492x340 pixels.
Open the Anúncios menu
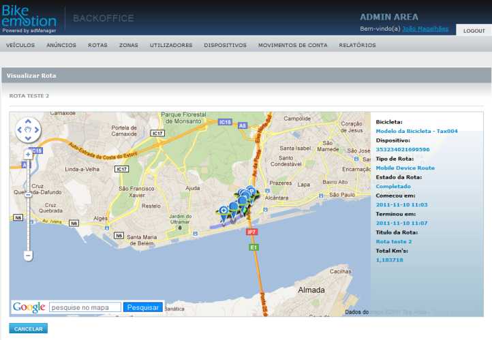click(x=61, y=45)
